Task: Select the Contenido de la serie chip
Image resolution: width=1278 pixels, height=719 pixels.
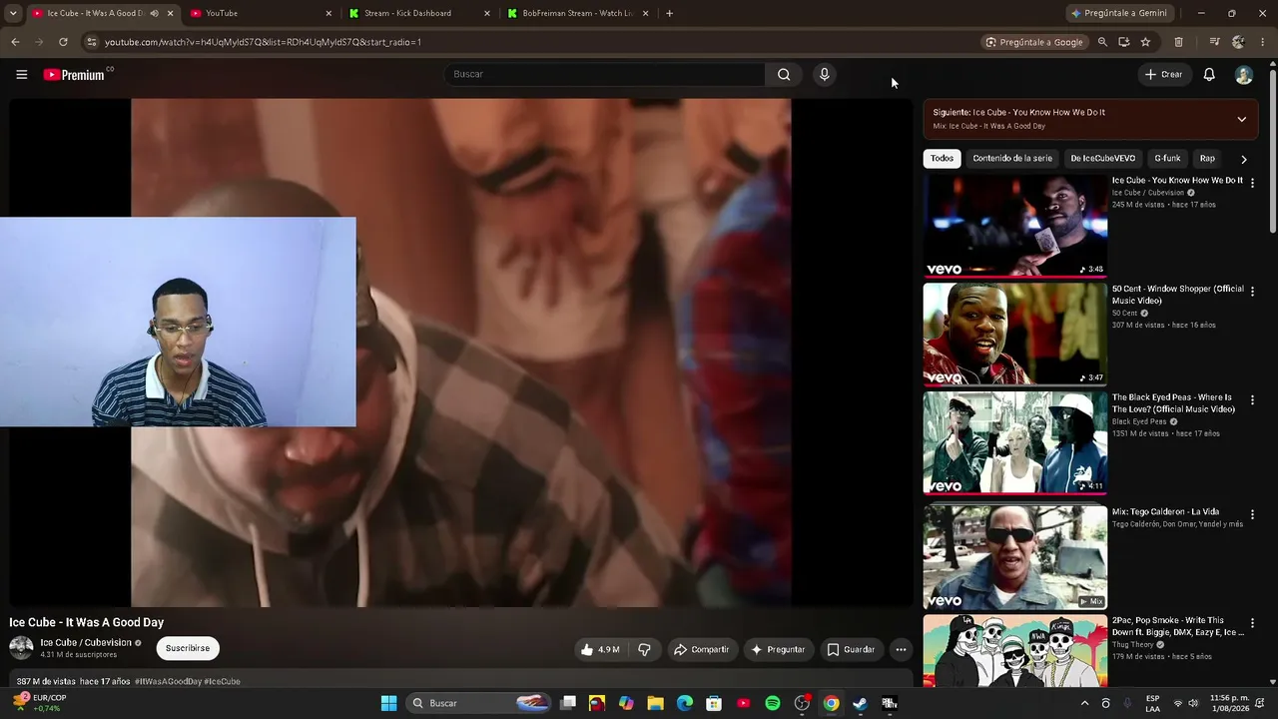Action: click(x=1012, y=158)
